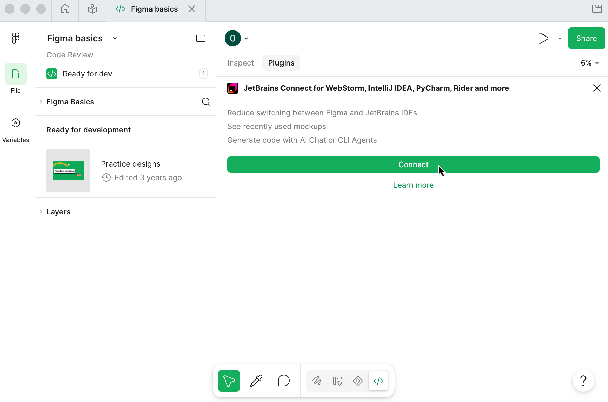
Task: Start the prototype presentation play button
Action: [x=543, y=38]
